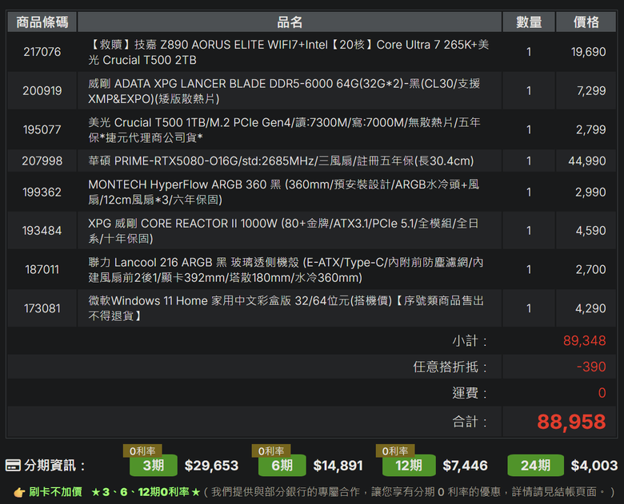Click the ADATA XPG LANCER BLADE DDR5 name
624x504 pixels.
click(x=284, y=91)
